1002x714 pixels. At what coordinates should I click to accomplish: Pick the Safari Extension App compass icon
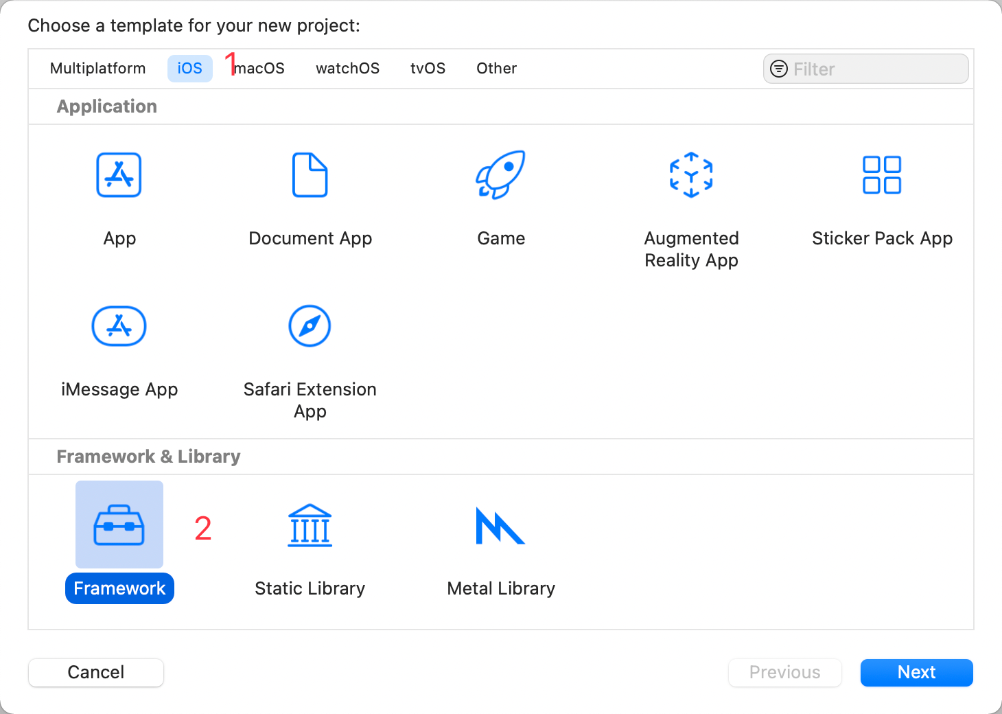(310, 326)
